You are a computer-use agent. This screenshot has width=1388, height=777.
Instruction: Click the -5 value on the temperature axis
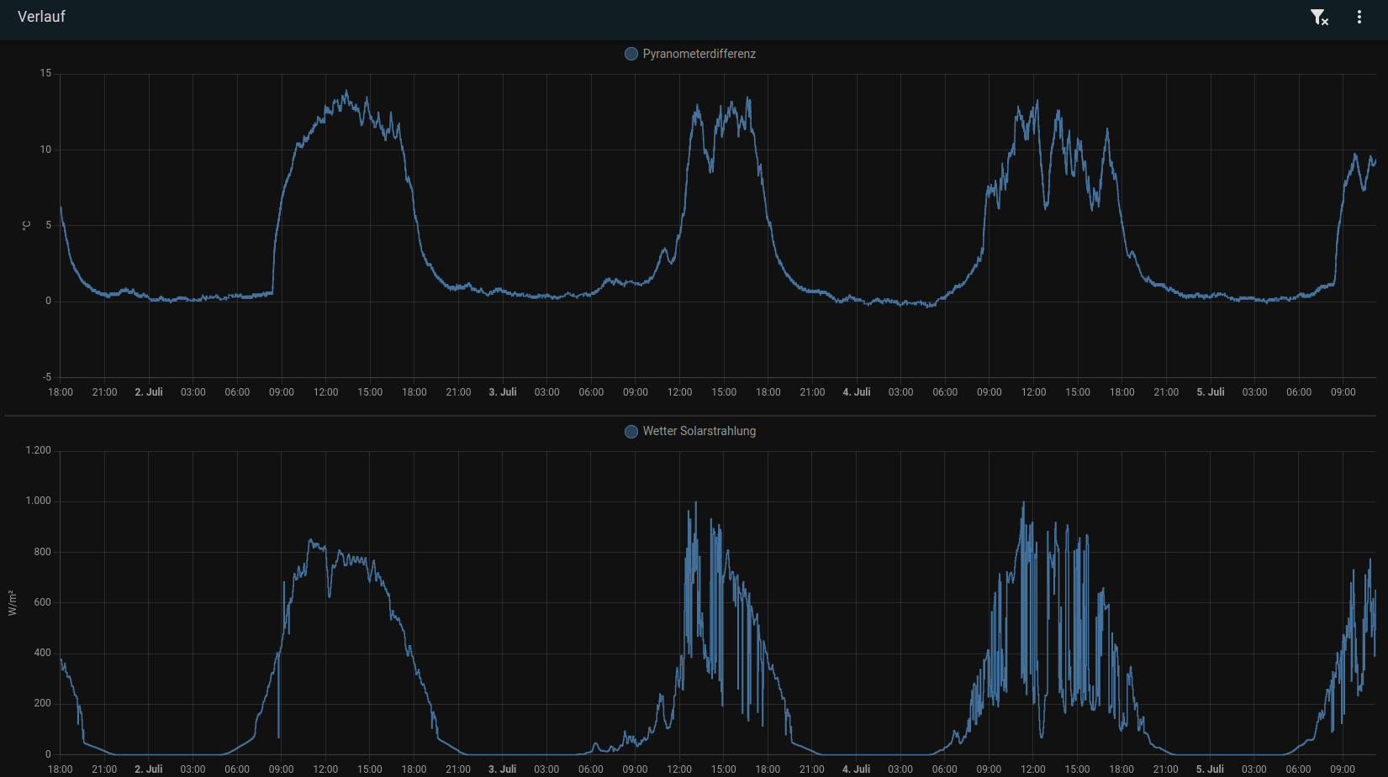(x=47, y=377)
